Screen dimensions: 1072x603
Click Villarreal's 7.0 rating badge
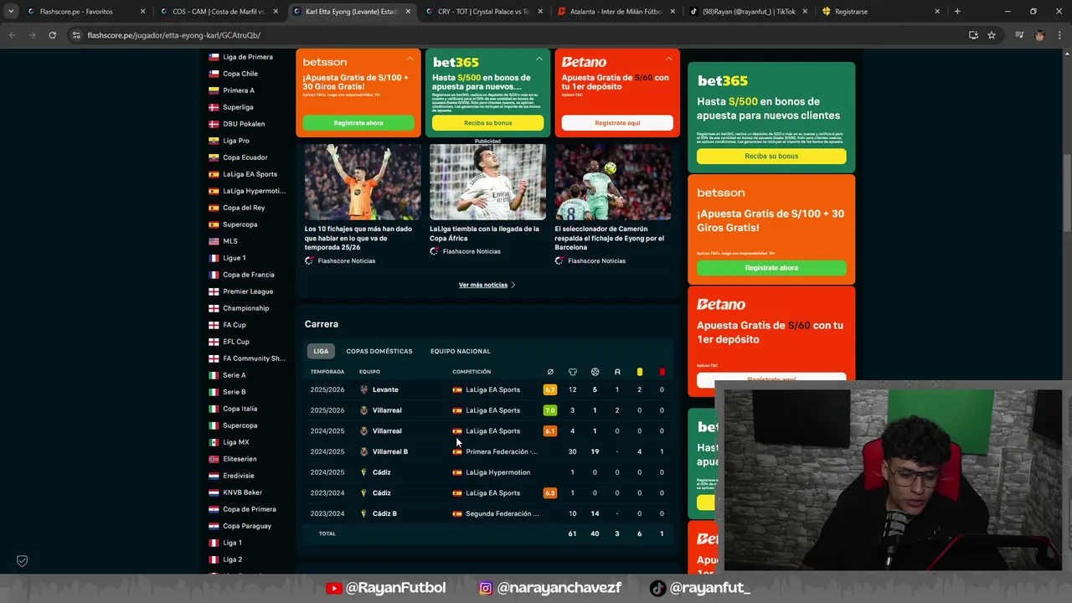[550, 410]
